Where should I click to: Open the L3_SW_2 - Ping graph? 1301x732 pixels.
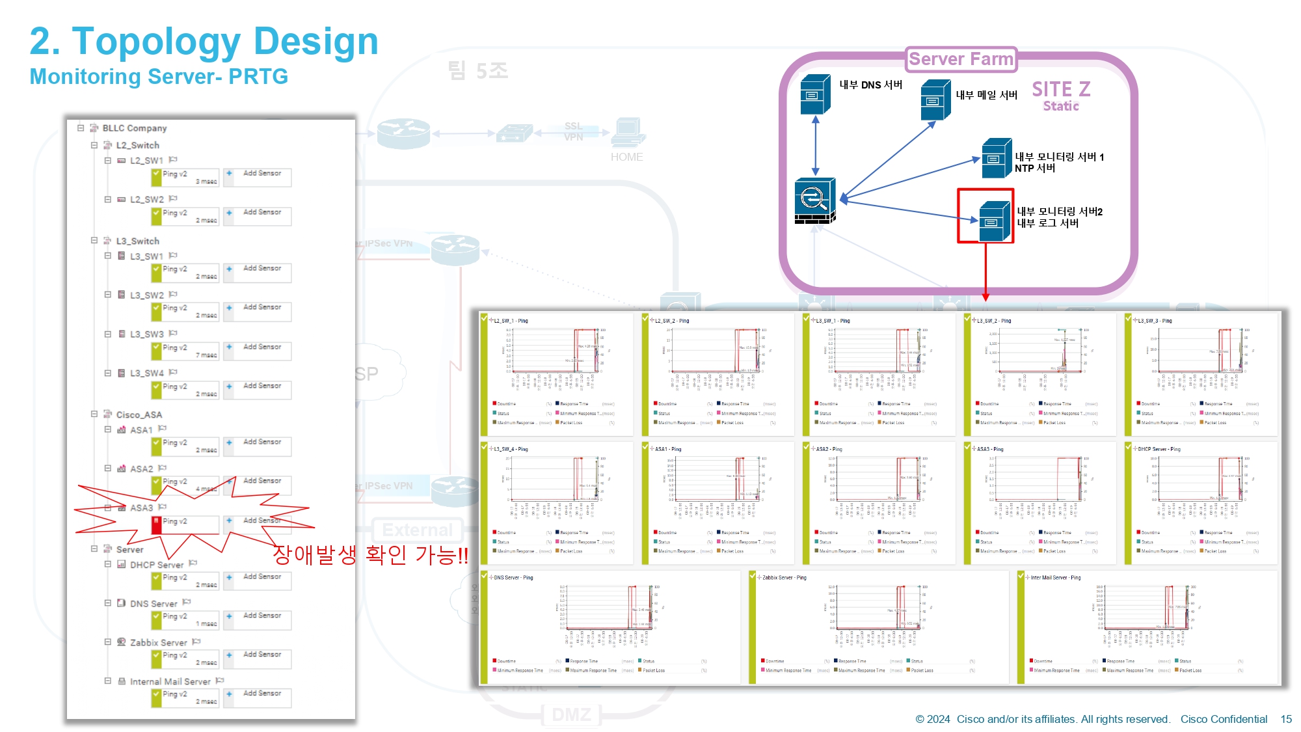pos(1040,375)
